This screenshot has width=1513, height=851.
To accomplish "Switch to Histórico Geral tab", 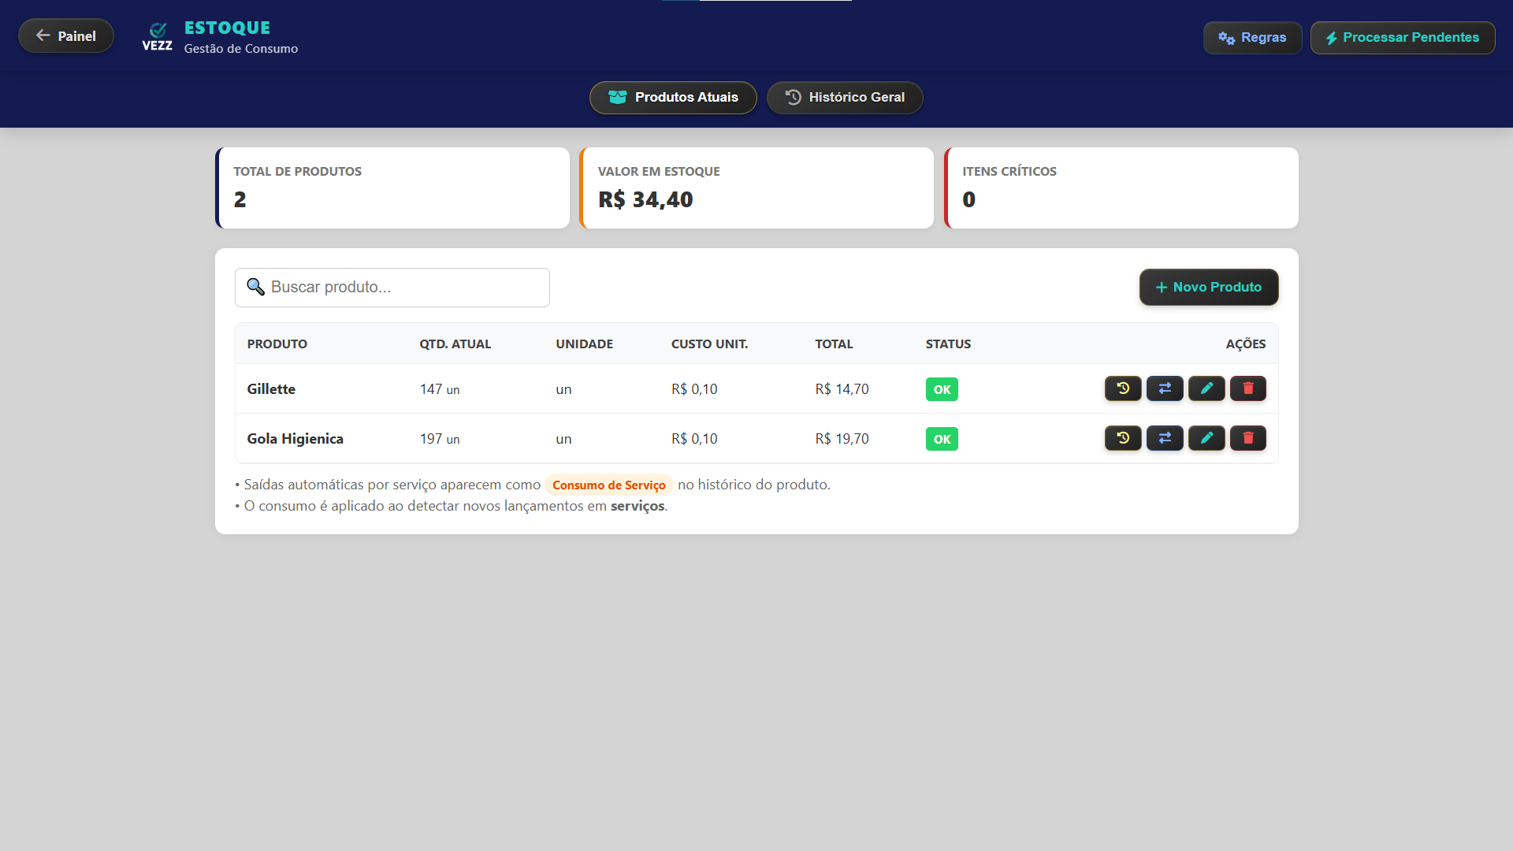I will tap(844, 98).
